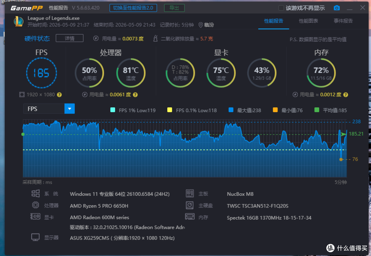Image resolution: width=371 pixels, height=256 pixels.
Task: Click the GamePP logo
Action: pyautogui.click(x=27, y=8)
